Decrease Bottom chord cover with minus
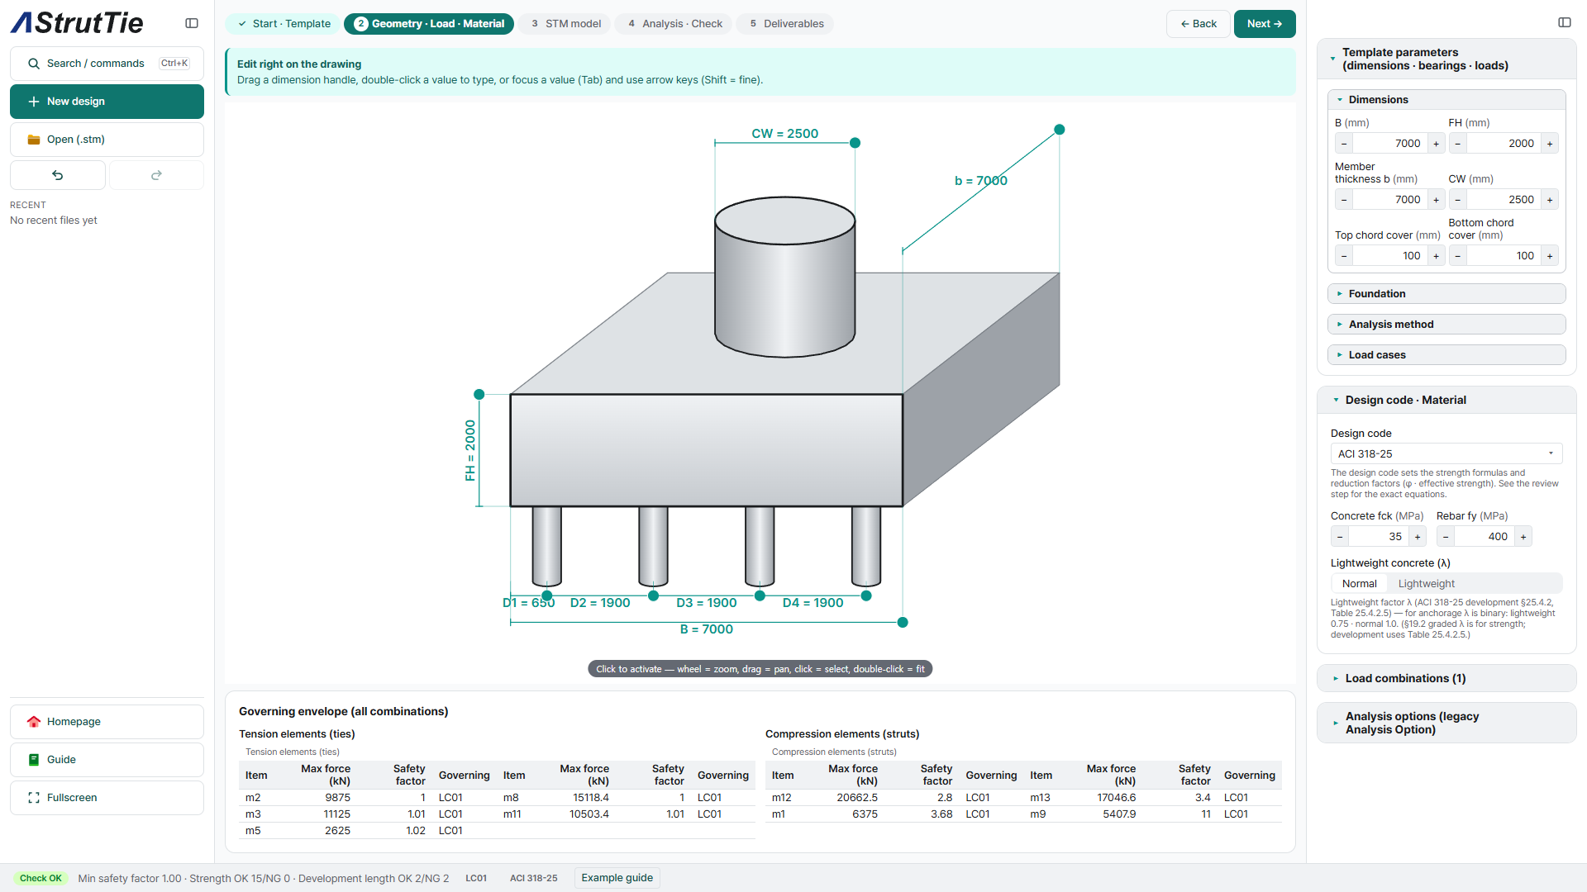The height and width of the screenshot is (892, 1587). click(1458, 256)
